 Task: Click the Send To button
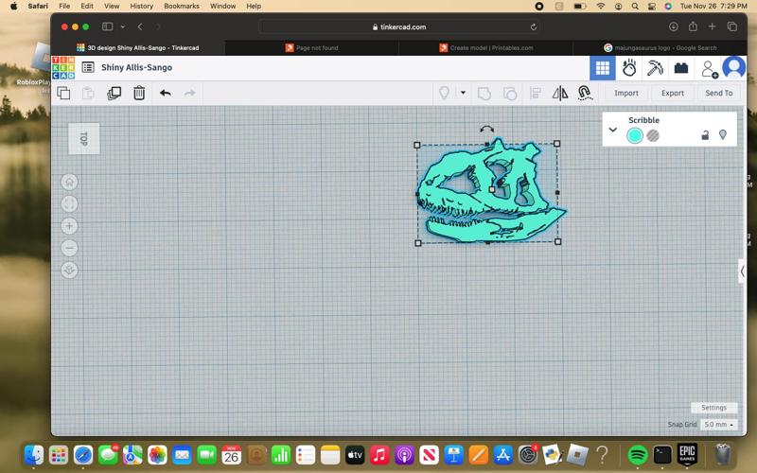coord(719,93)
